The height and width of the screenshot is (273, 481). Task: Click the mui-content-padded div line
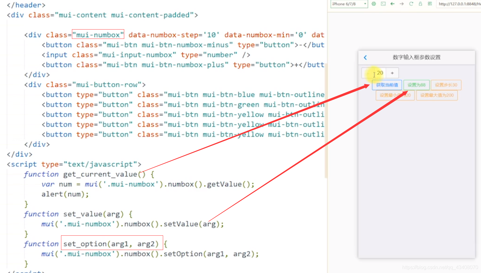pos(102,15)
